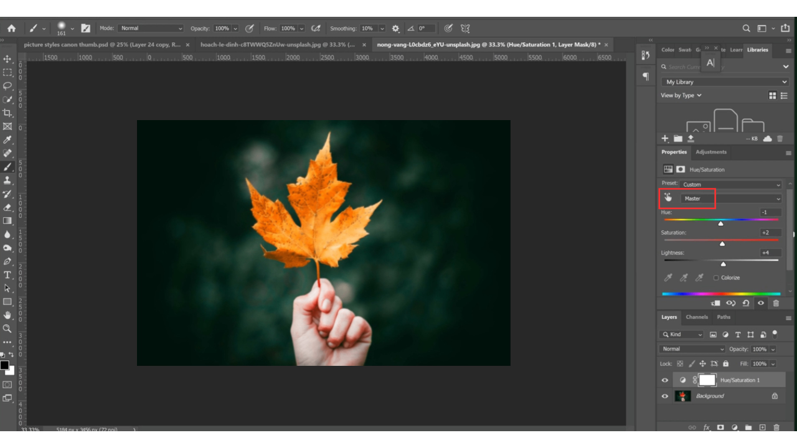This screenshot has width=797, height=448.
Task: Reset Hue/Saturation to adjustment defaults
Action: 746,303
